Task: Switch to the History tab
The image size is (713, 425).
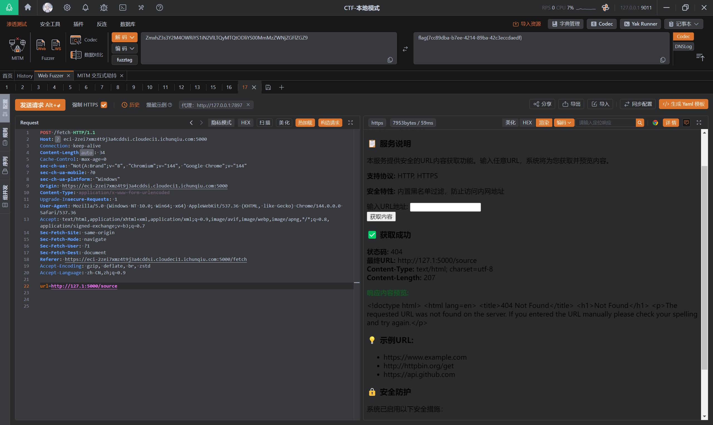Action: (25, 76)
